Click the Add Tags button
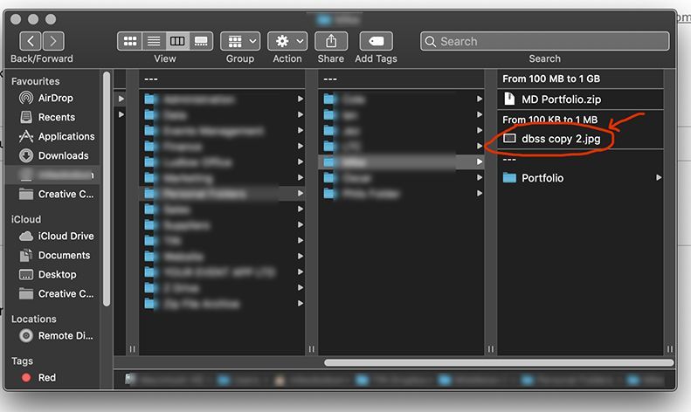Screen dimensions: 691x412 376,41
